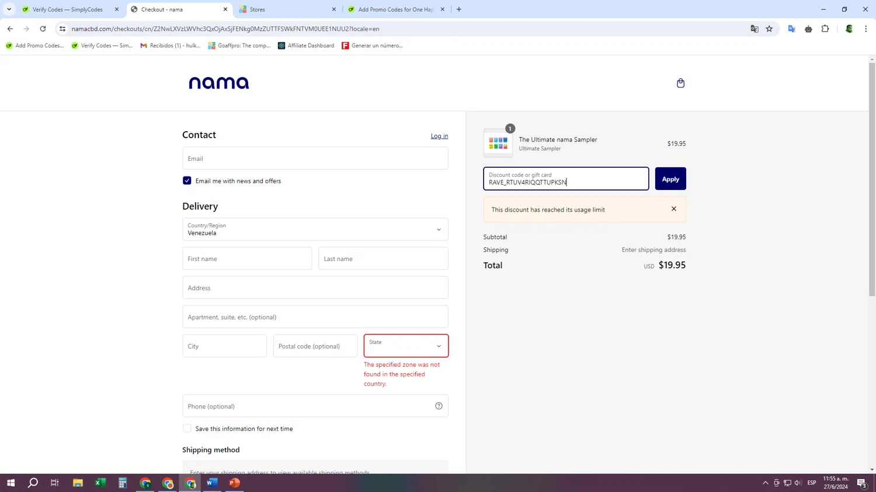Close the Stores tab
876x492 pixels.
coord(334,9)
